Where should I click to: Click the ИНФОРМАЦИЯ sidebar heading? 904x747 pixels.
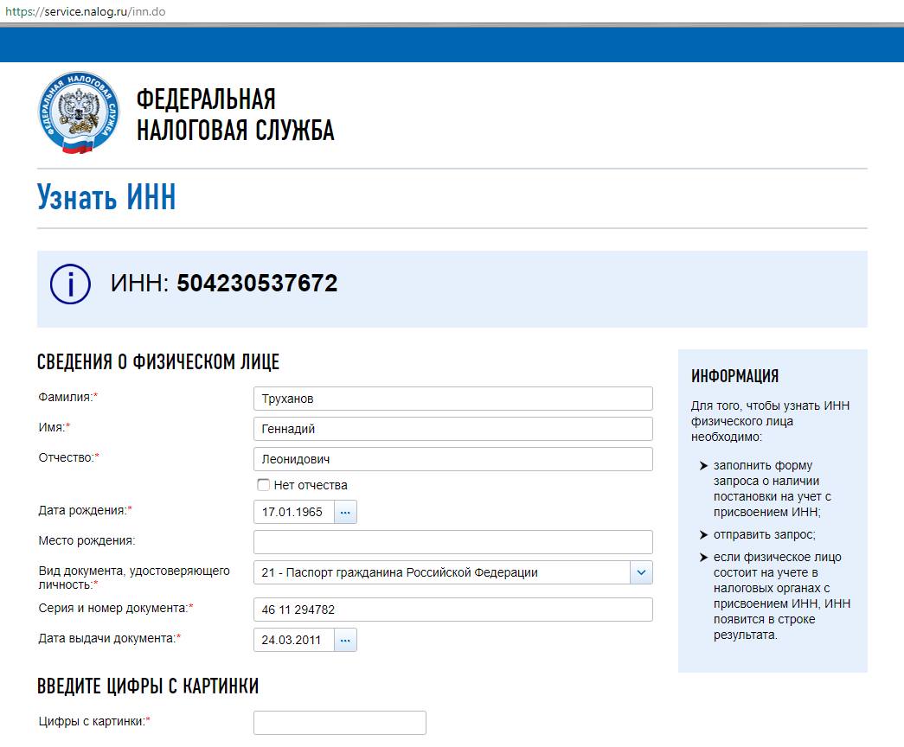point(734,376)
